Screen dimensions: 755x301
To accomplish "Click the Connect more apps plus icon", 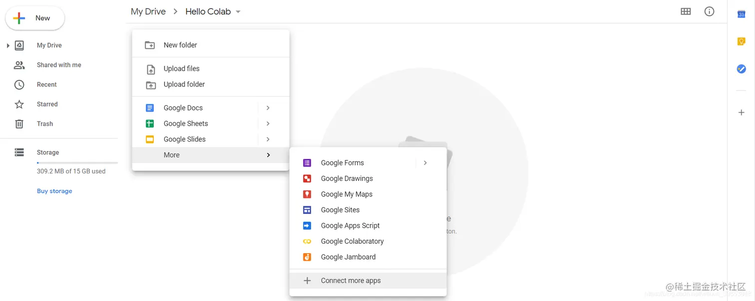I will coord(307,281).
